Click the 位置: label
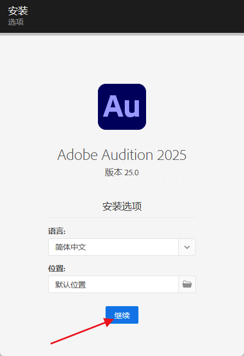Screen dimensions: 244x356 [57, 268]
